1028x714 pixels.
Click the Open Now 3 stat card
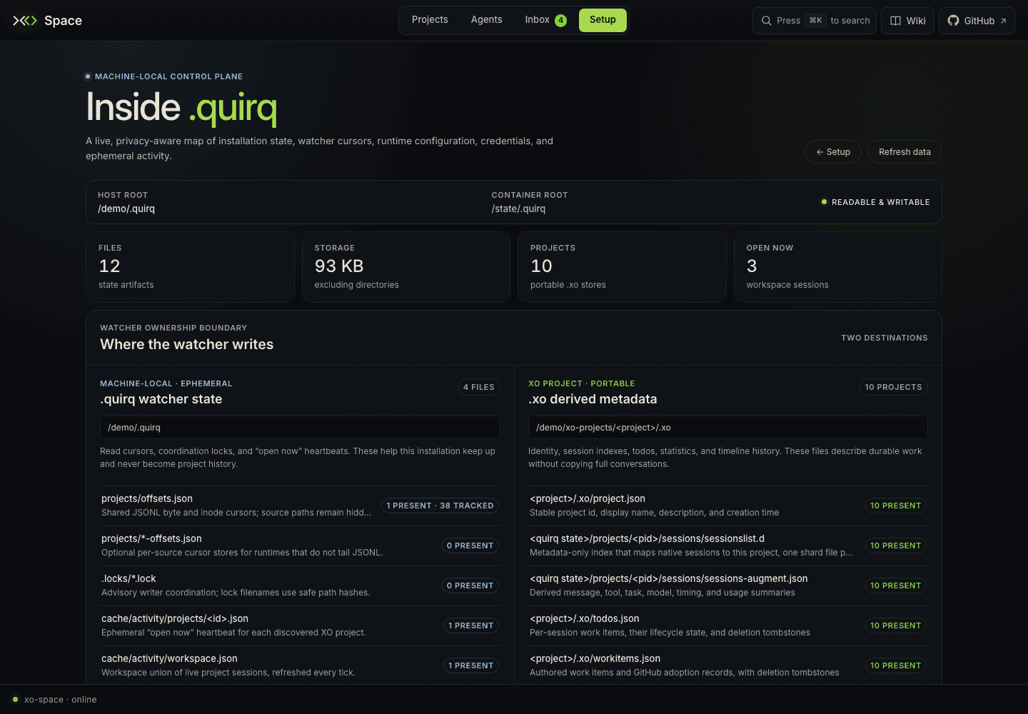click(838, 267)
